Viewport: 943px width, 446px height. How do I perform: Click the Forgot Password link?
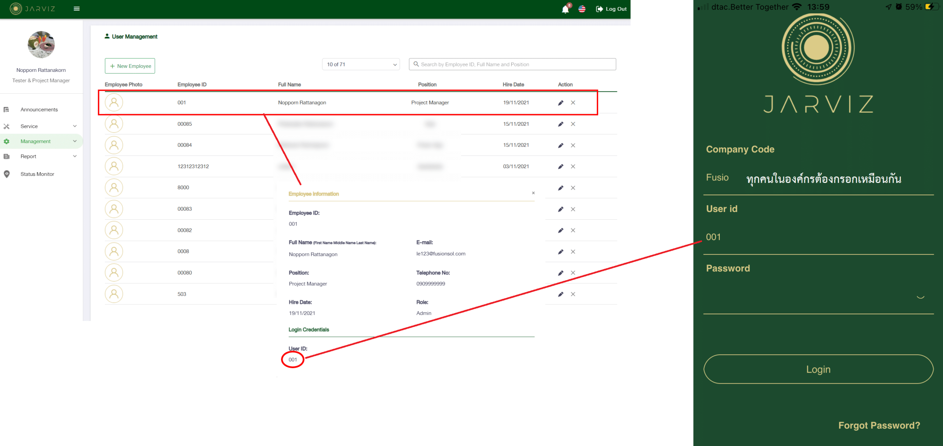tap(879, 425)
